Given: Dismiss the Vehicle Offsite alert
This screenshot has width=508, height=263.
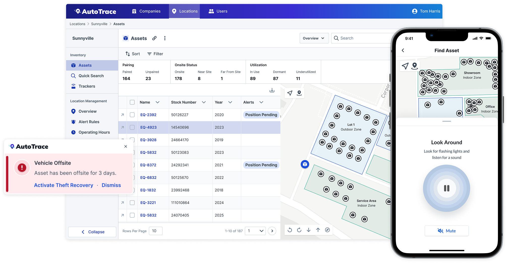Looking at the screenshot, I should pyautogui.click(x=111, y=185).
